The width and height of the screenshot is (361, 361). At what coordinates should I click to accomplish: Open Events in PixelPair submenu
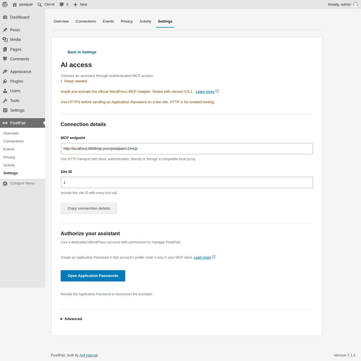coord(9,149)
